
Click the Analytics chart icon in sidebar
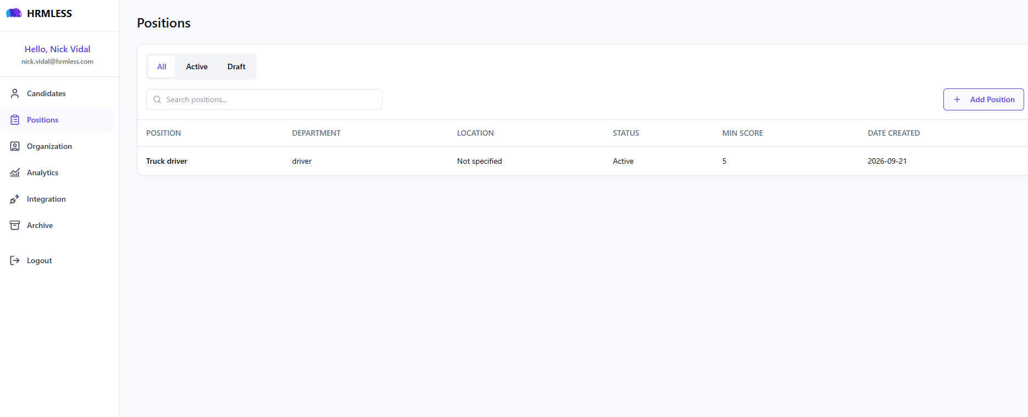(15, 173)
